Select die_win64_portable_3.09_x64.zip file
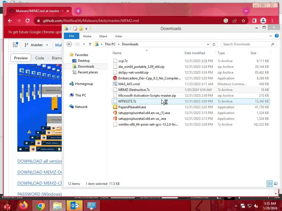 (191, 67)
